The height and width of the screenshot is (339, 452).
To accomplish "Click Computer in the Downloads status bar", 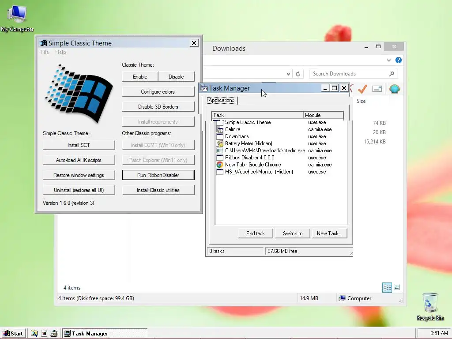I will [x=355, y=298].
